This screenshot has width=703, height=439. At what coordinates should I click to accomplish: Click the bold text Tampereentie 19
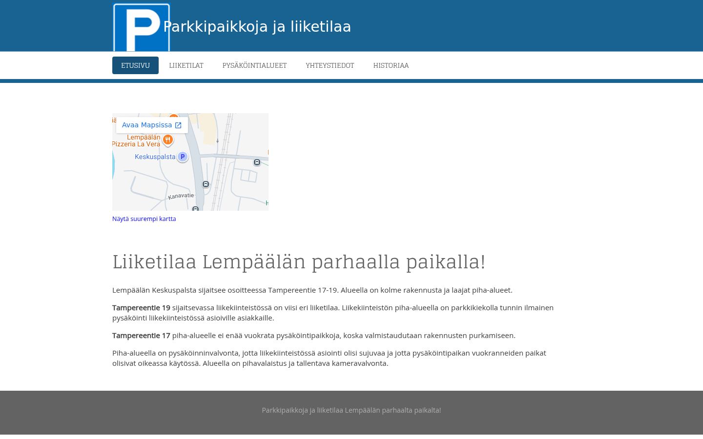[141, 307]
